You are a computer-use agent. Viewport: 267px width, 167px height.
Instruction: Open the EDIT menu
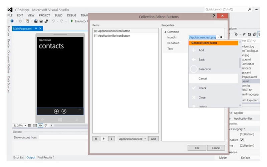click(20, 15)
